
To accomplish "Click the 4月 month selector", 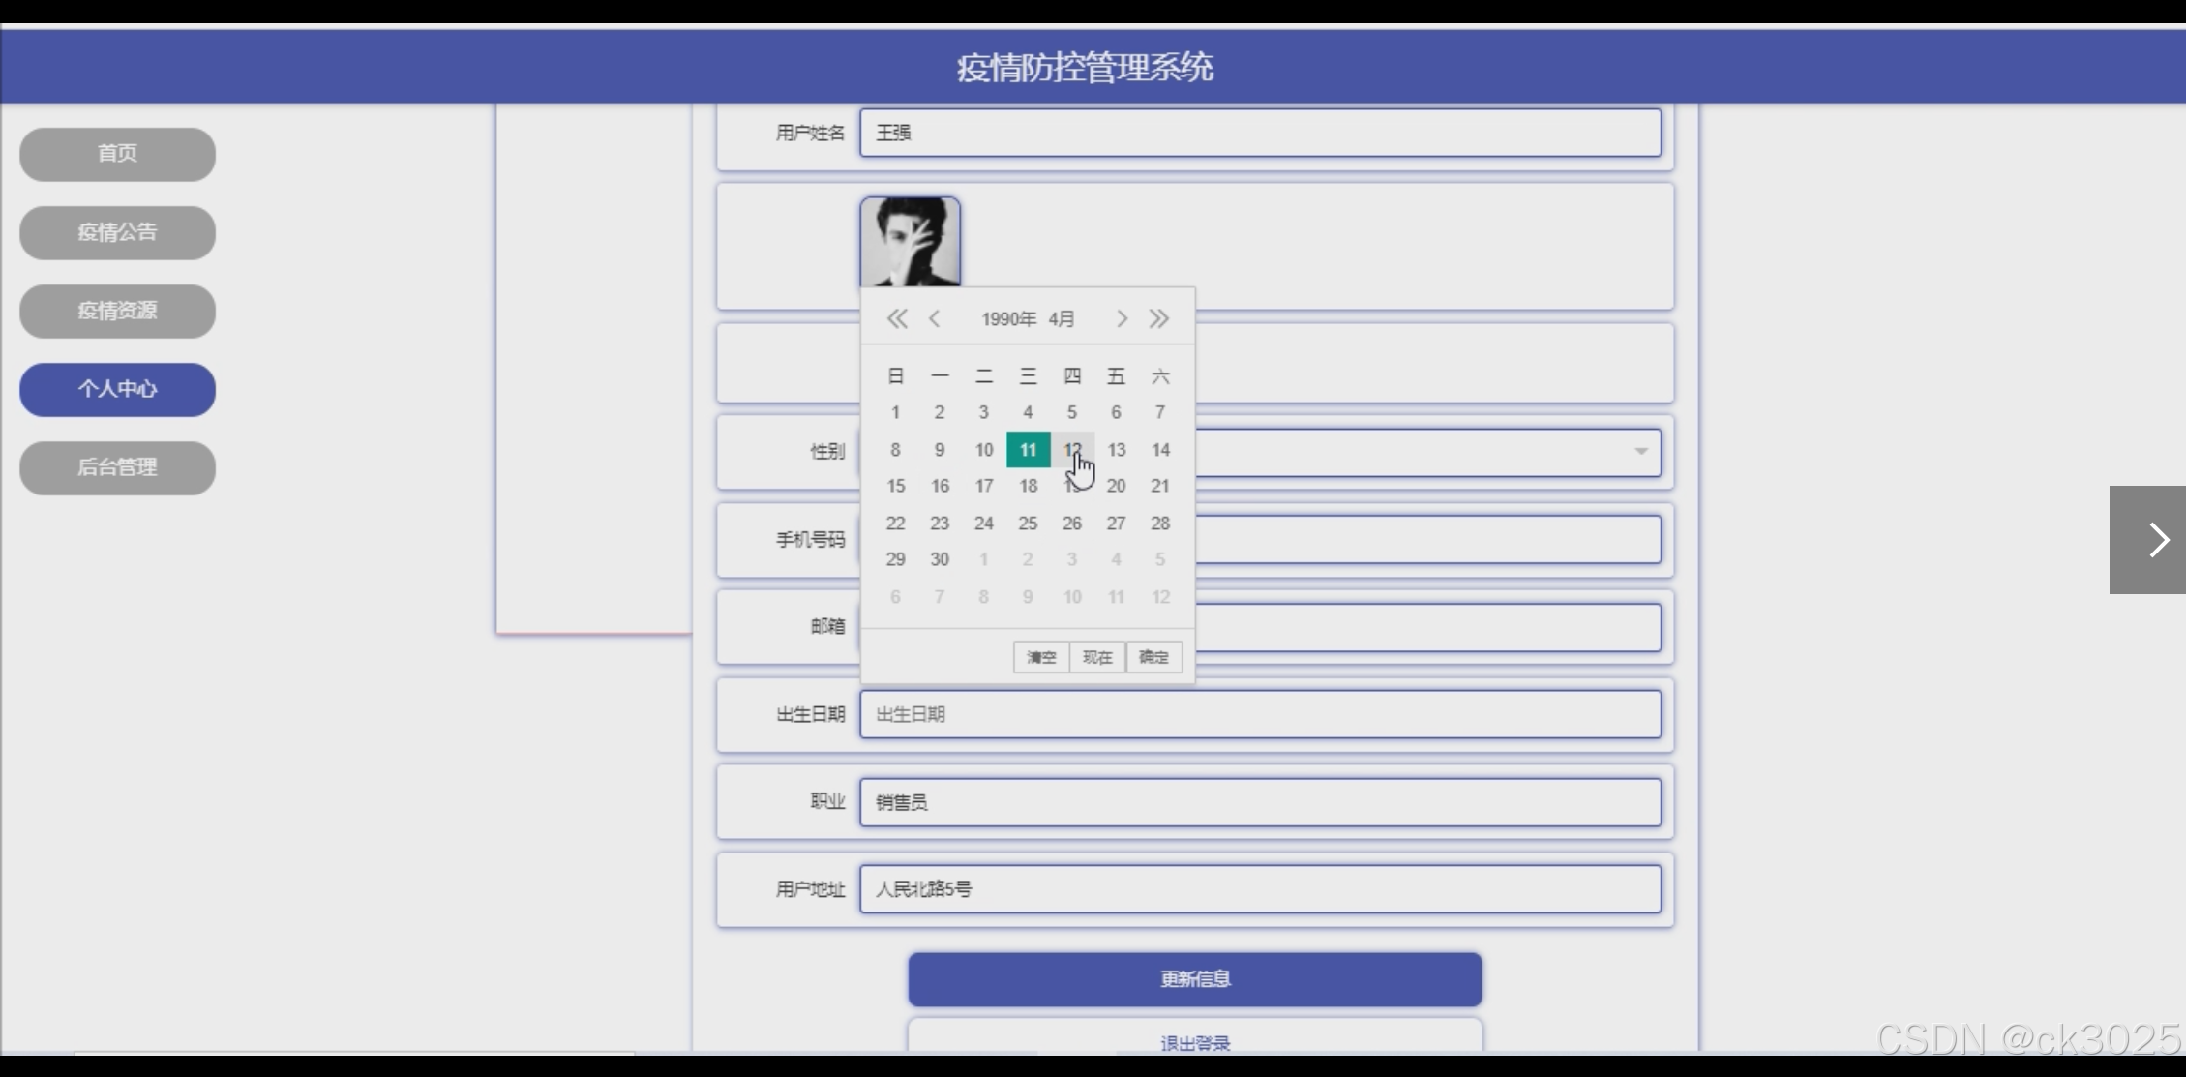I will click(1062, 319).
